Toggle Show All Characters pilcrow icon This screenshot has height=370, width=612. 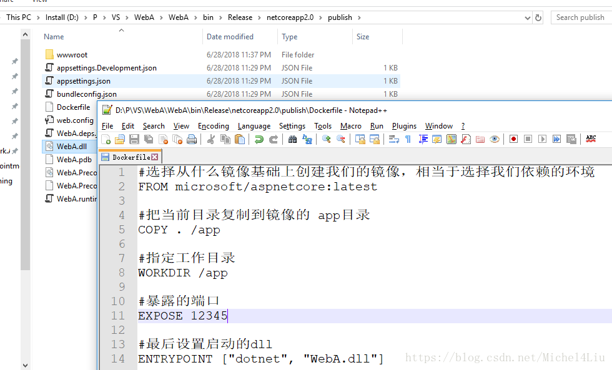(408, 139)
